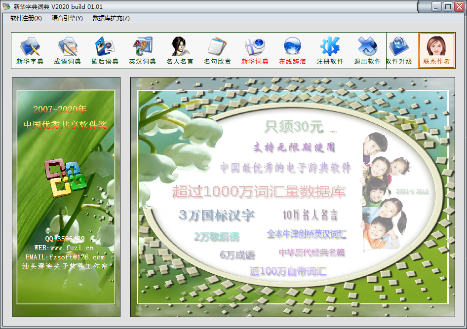Open 在线辞海 online dictionary globe

click(x=292, y=51)
